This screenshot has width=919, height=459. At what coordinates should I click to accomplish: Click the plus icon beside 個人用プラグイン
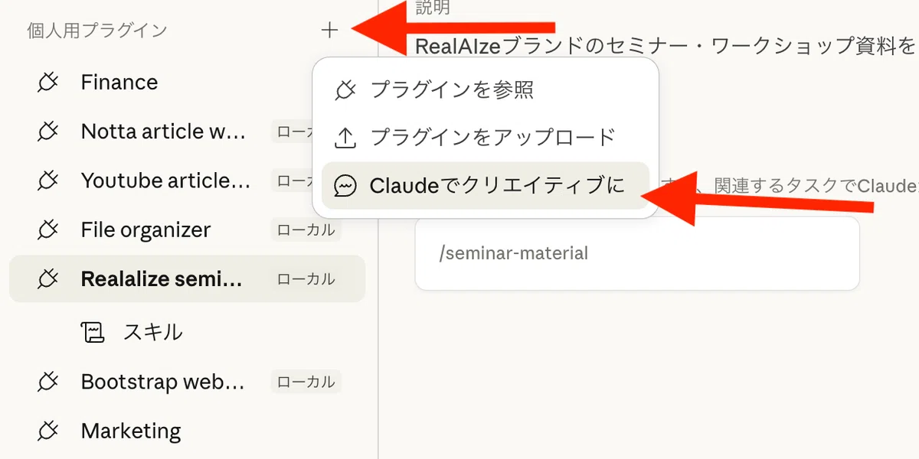pyautogui.click(x=329, y=31)
